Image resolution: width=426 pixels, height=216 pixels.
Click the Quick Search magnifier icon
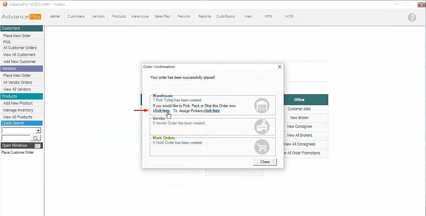pos(36,138)
